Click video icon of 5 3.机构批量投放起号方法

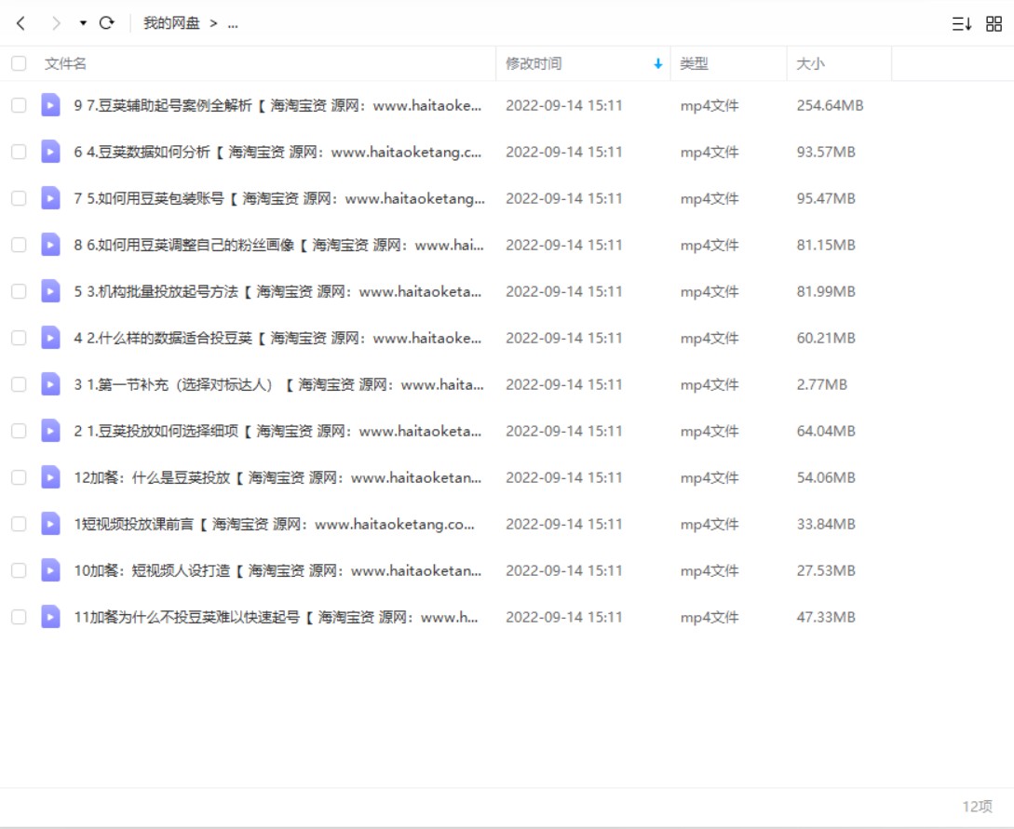50,291
